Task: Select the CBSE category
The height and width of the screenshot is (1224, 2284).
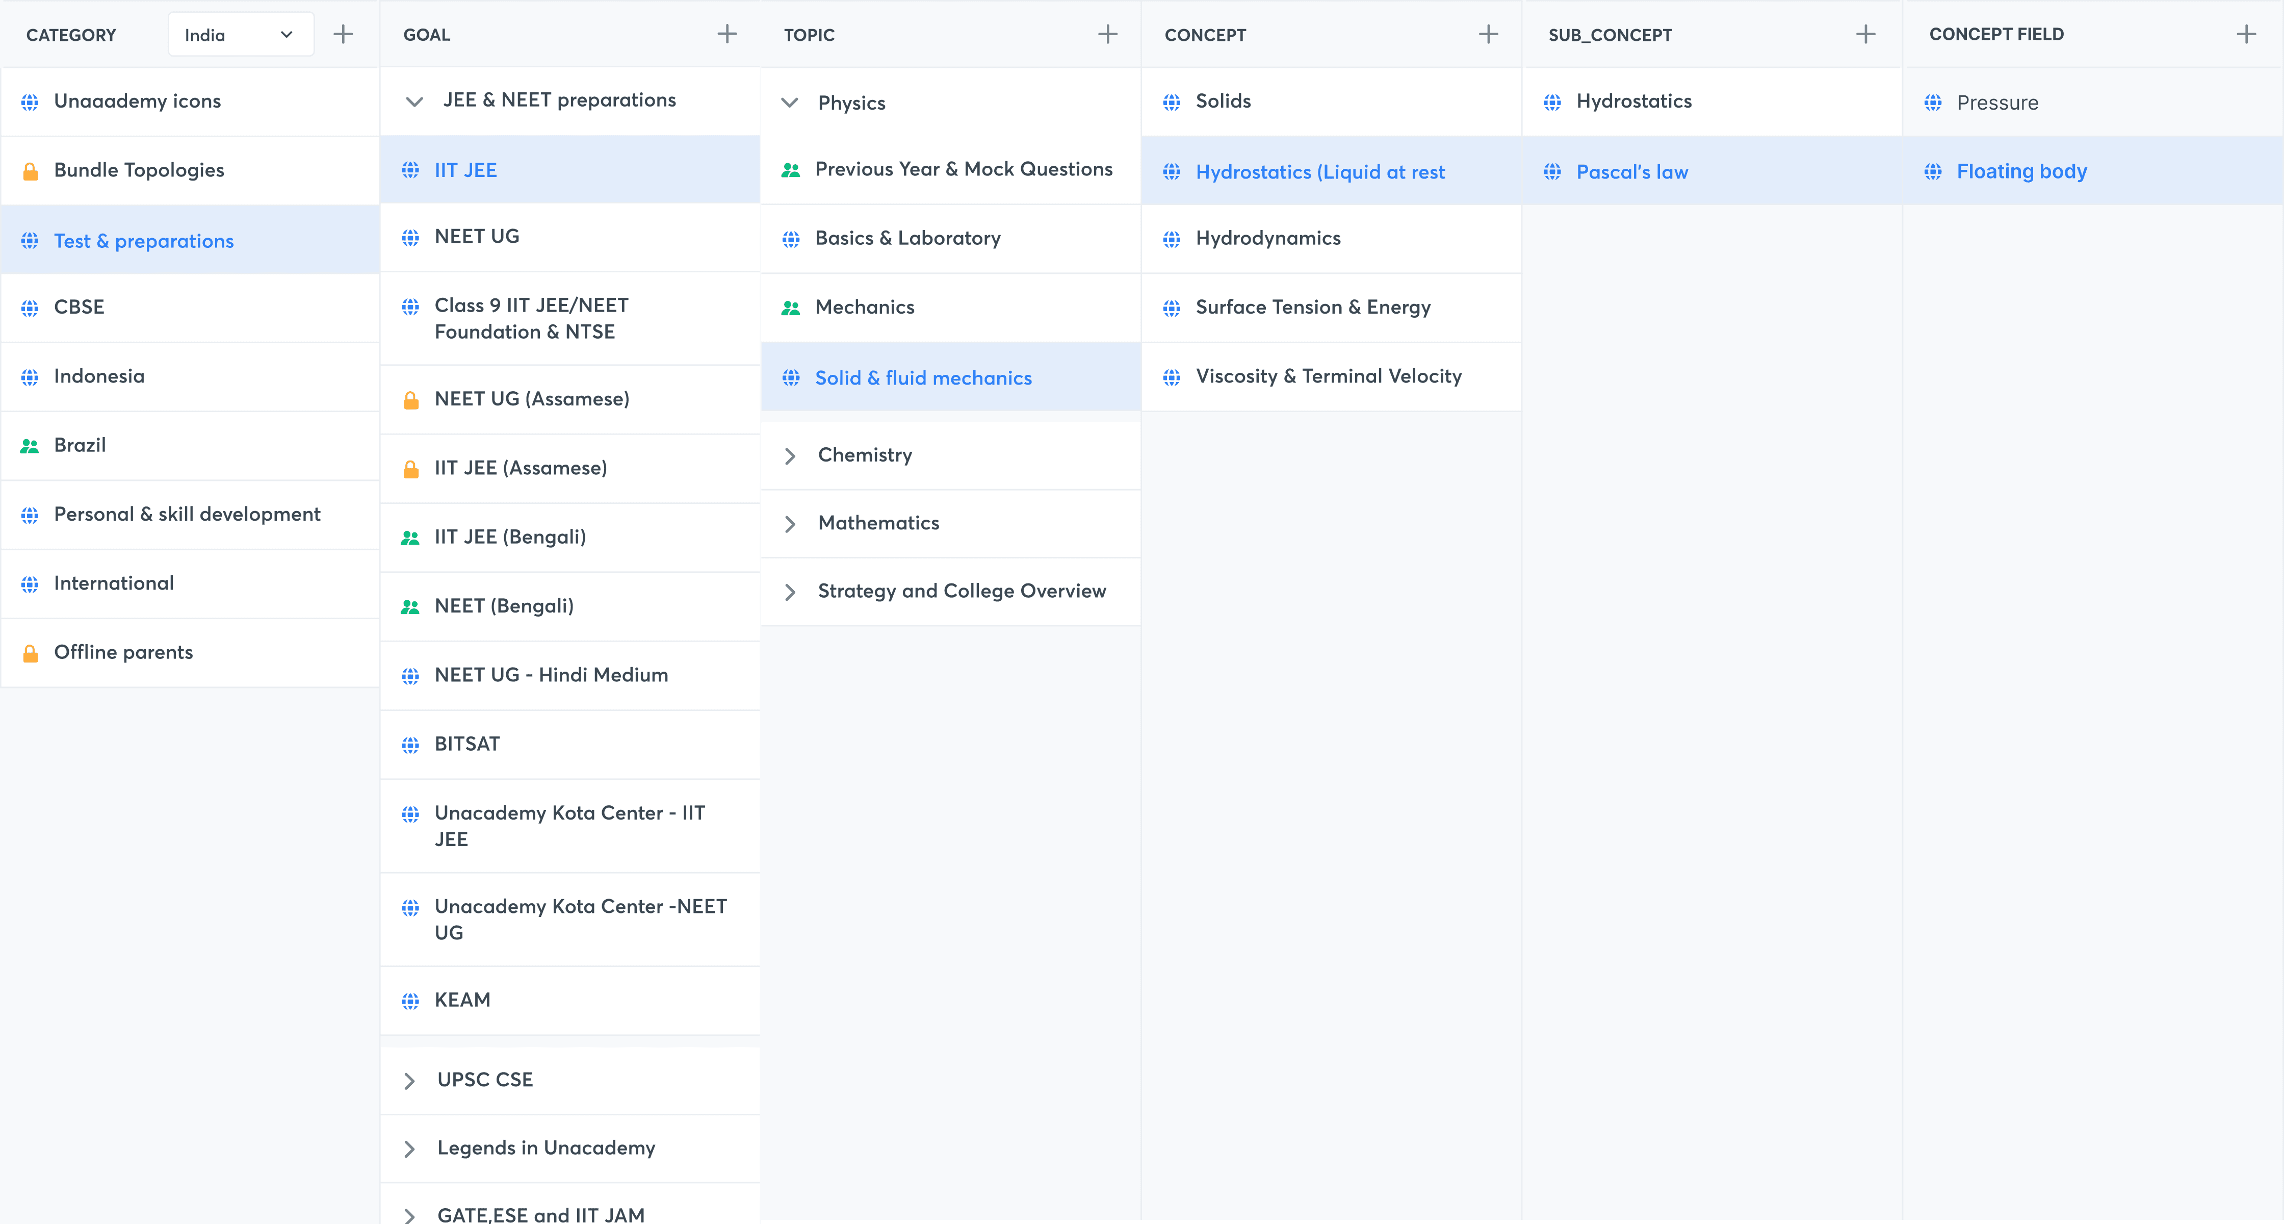Action: tap(79, 307)
